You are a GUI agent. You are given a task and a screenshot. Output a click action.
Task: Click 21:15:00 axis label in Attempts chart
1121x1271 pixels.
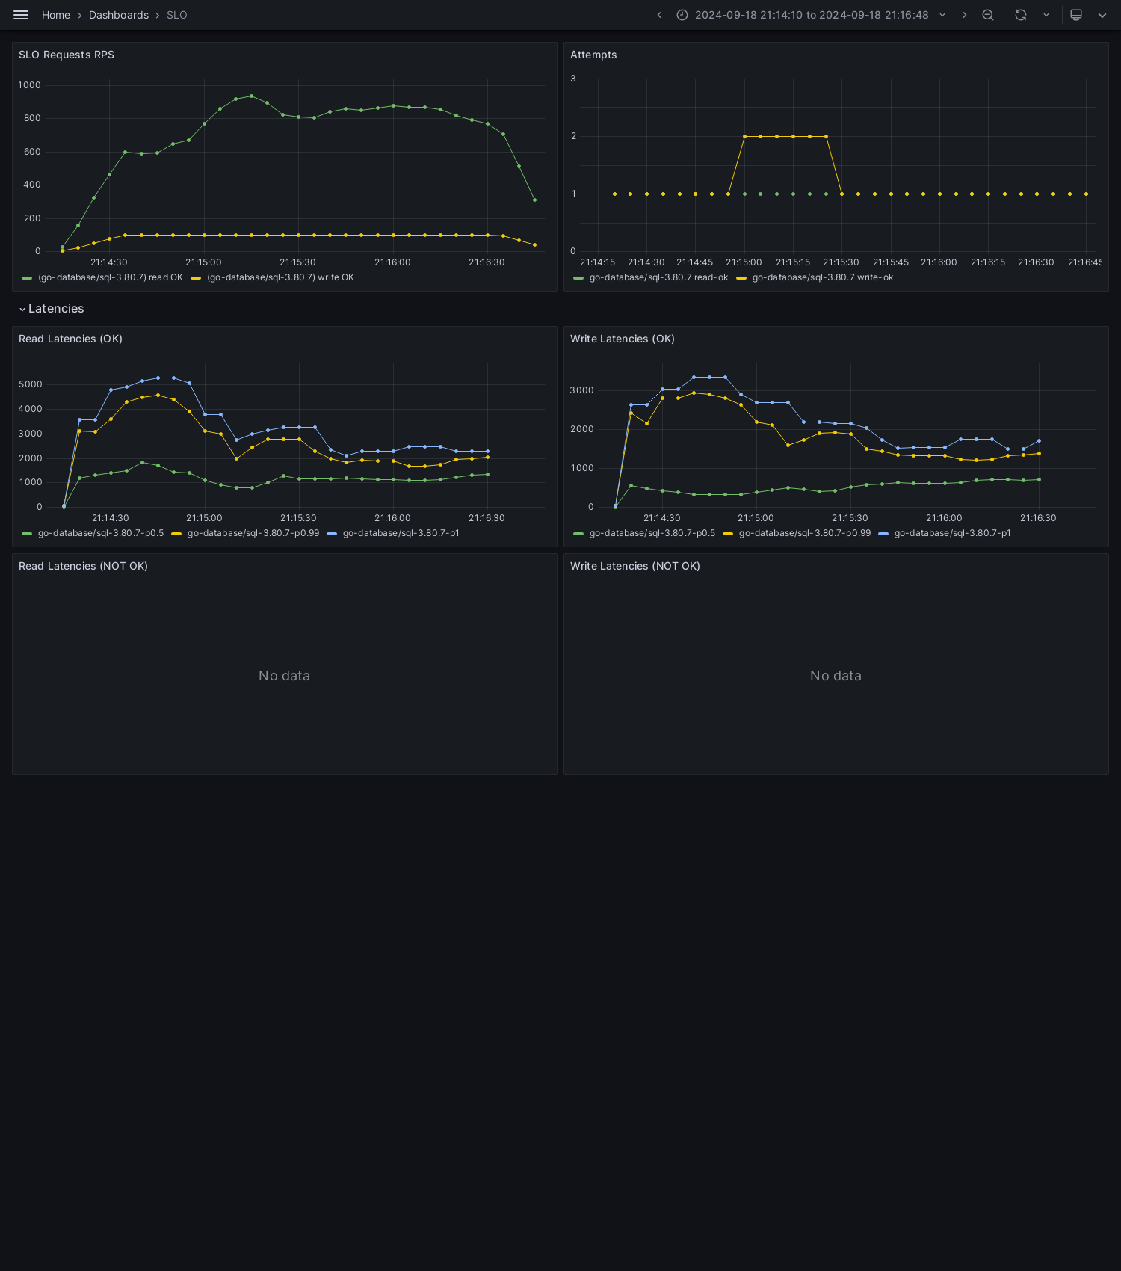(744, 262)
